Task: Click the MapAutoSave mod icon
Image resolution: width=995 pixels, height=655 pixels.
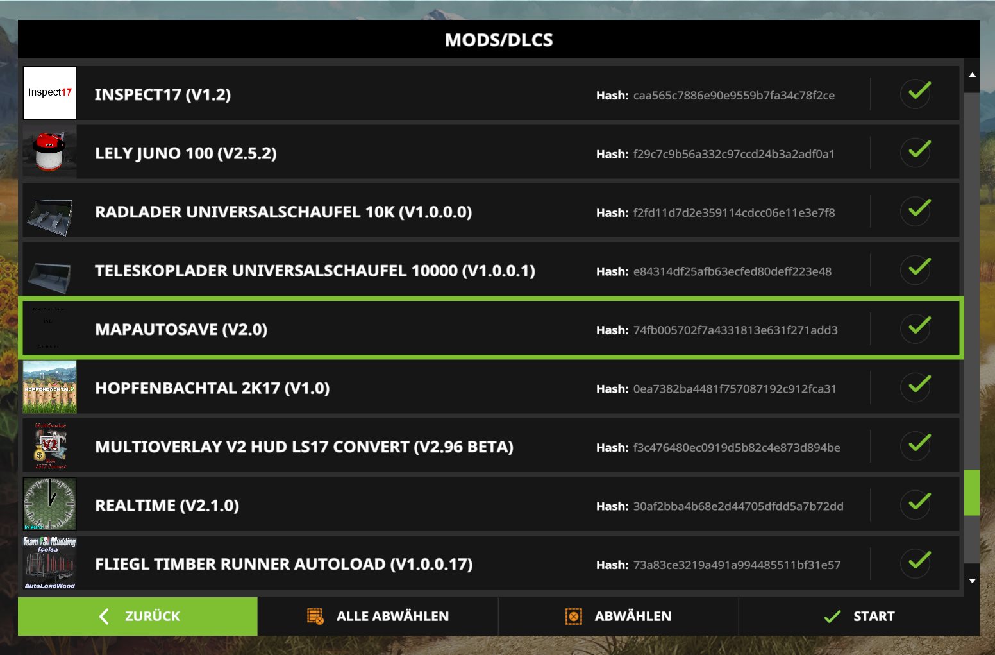Action: click(x=49, y=328)
